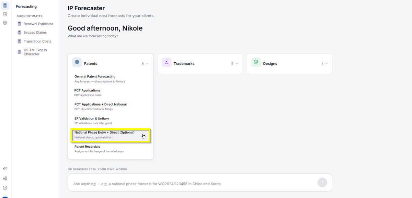
Task: Open the reports icon in the left rail
Action: (5, 14)
